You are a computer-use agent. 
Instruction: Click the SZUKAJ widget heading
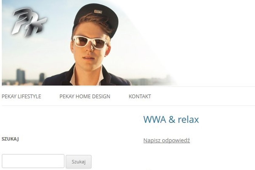pos(10,139)
